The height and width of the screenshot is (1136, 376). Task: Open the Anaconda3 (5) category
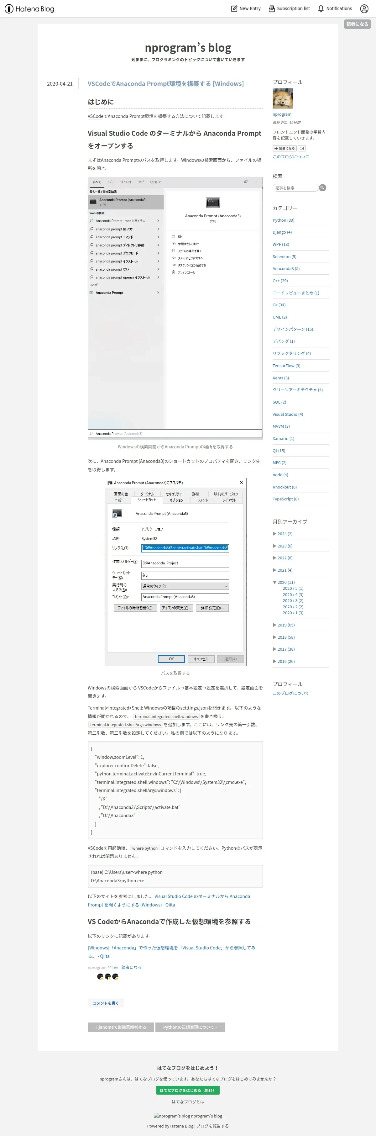(286, 269)
